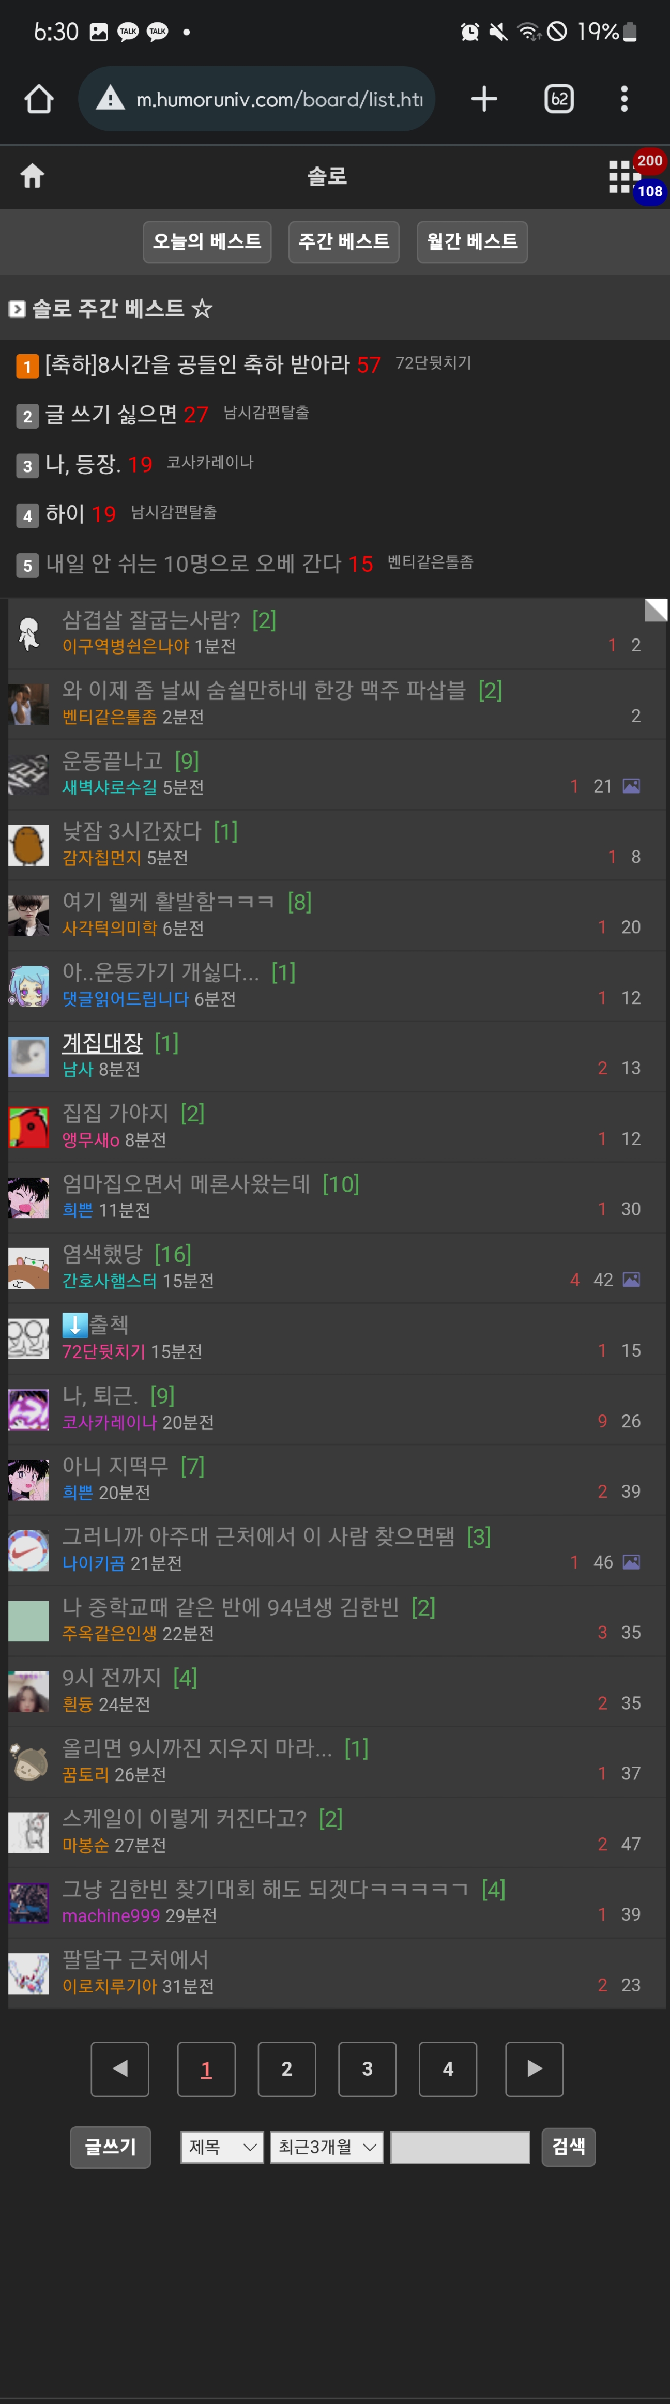Open the post 계집대장
This screenshot has height=2404, width=670.
coord(102,1042)
